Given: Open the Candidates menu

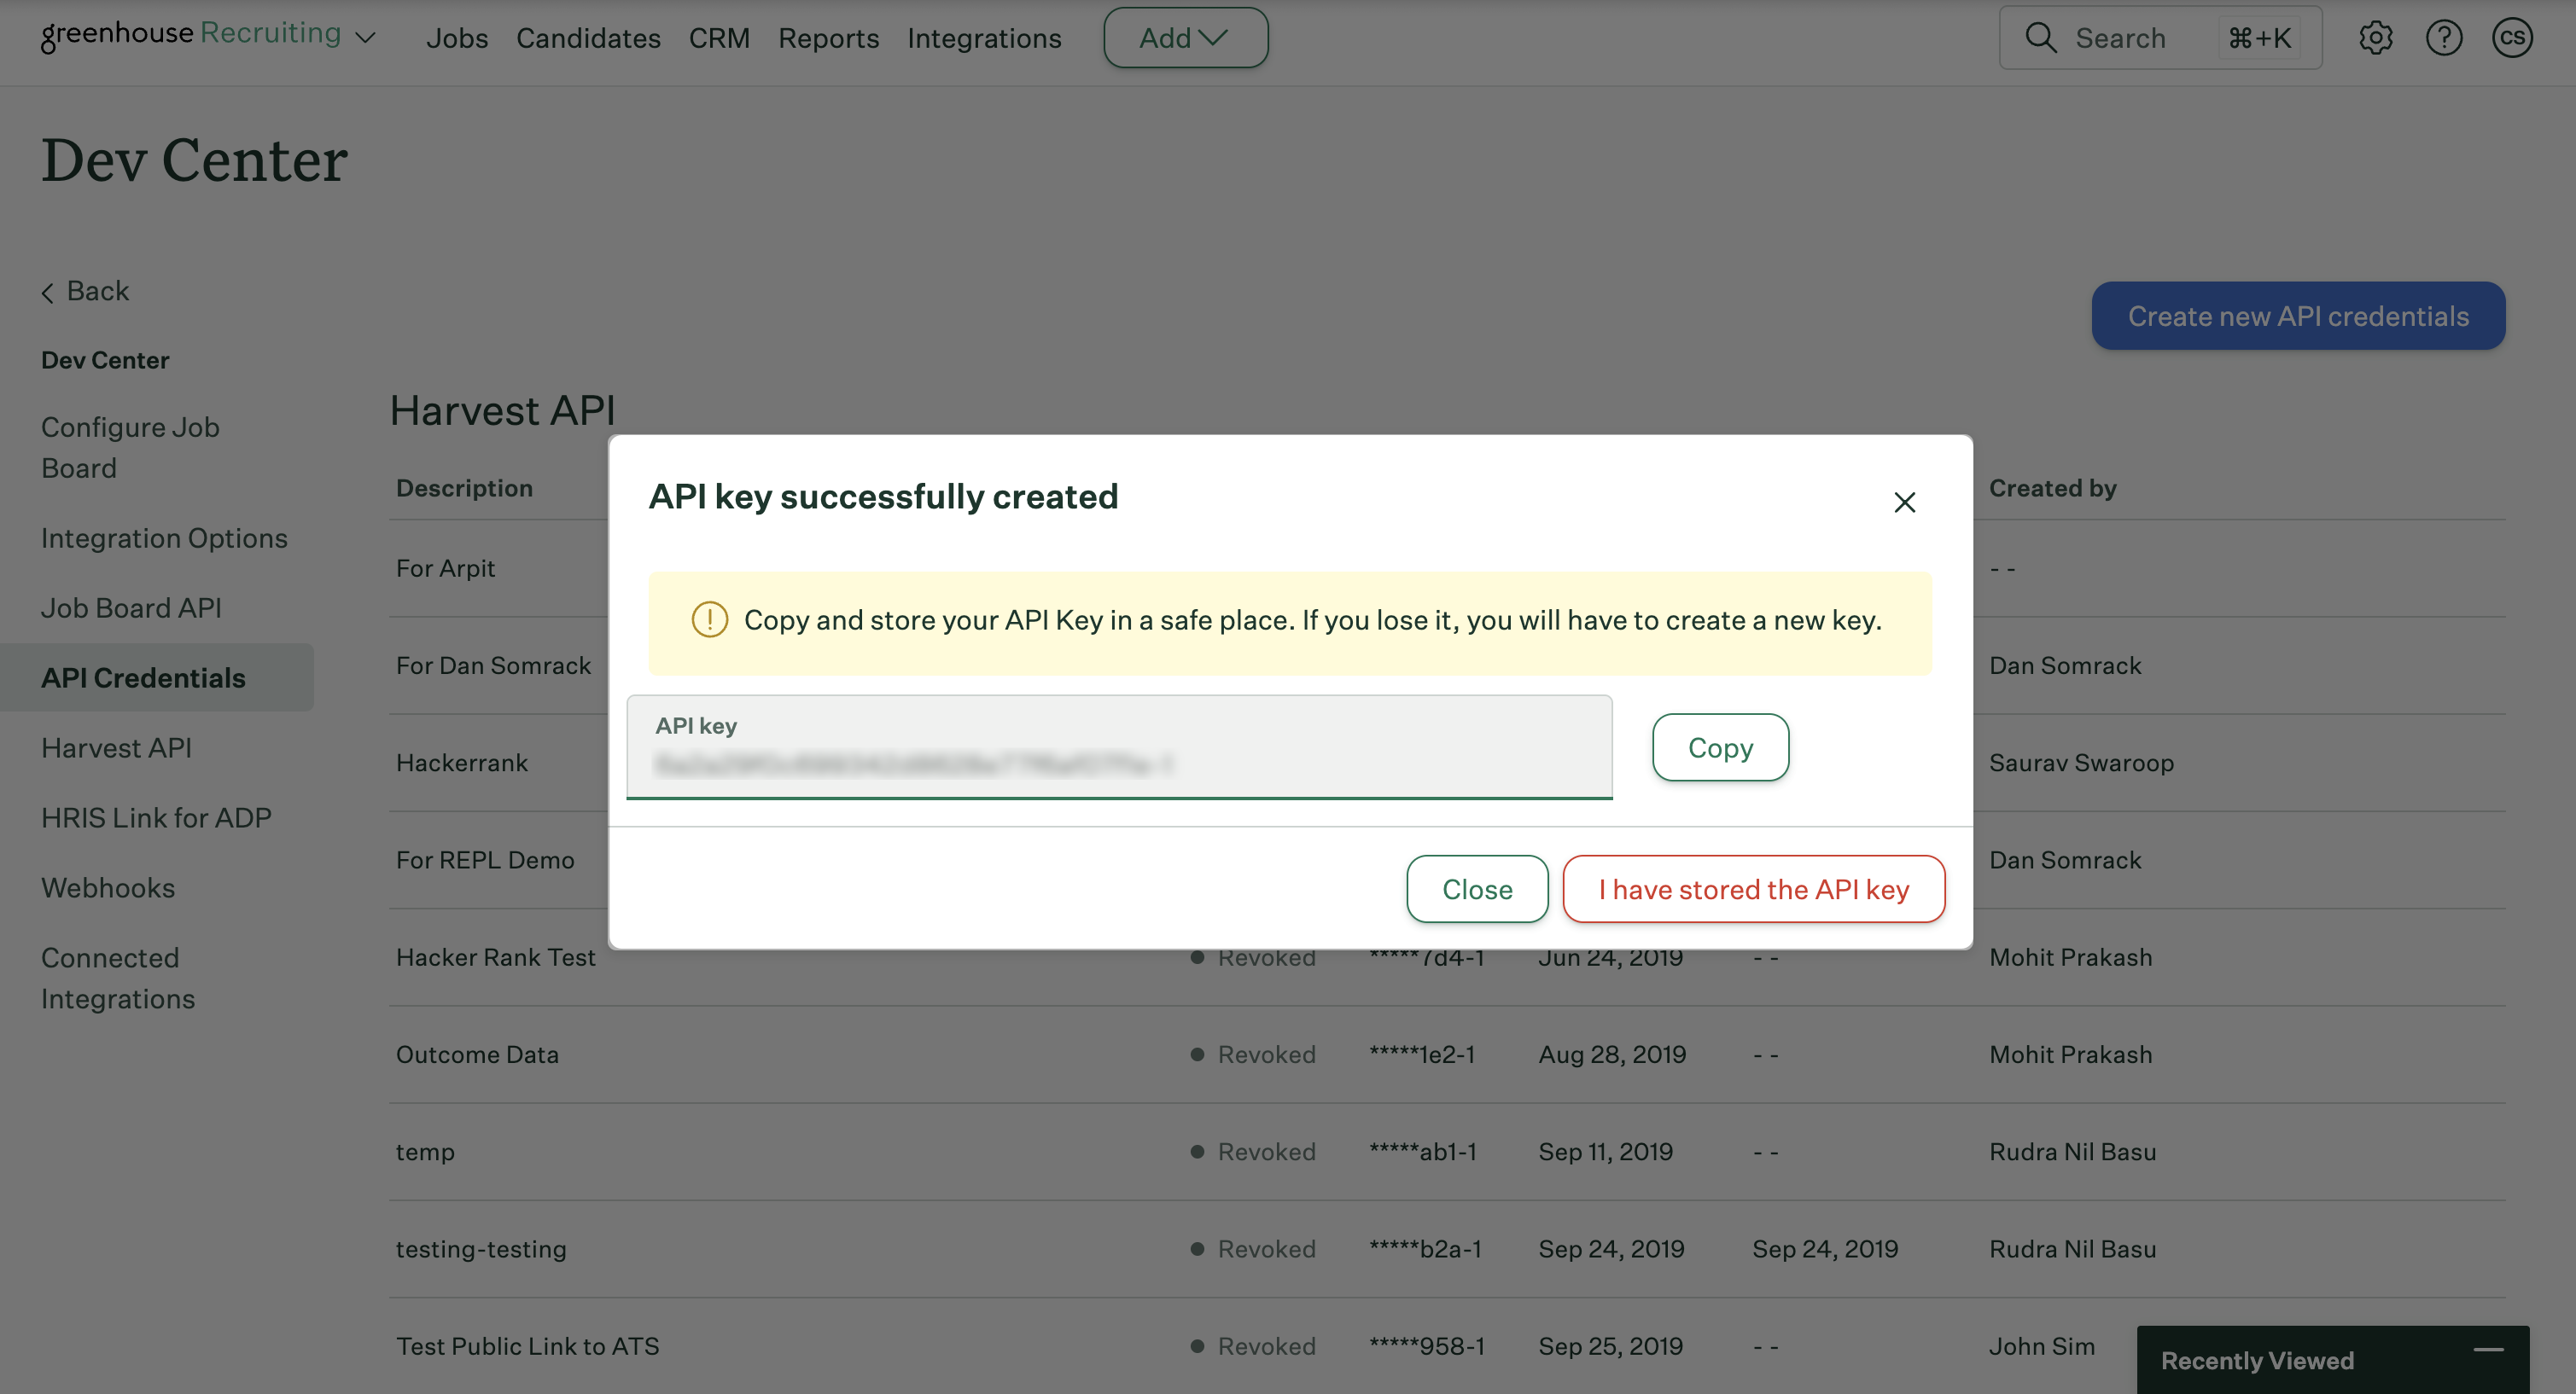Looking at the screenshot, I should point(588,38).
